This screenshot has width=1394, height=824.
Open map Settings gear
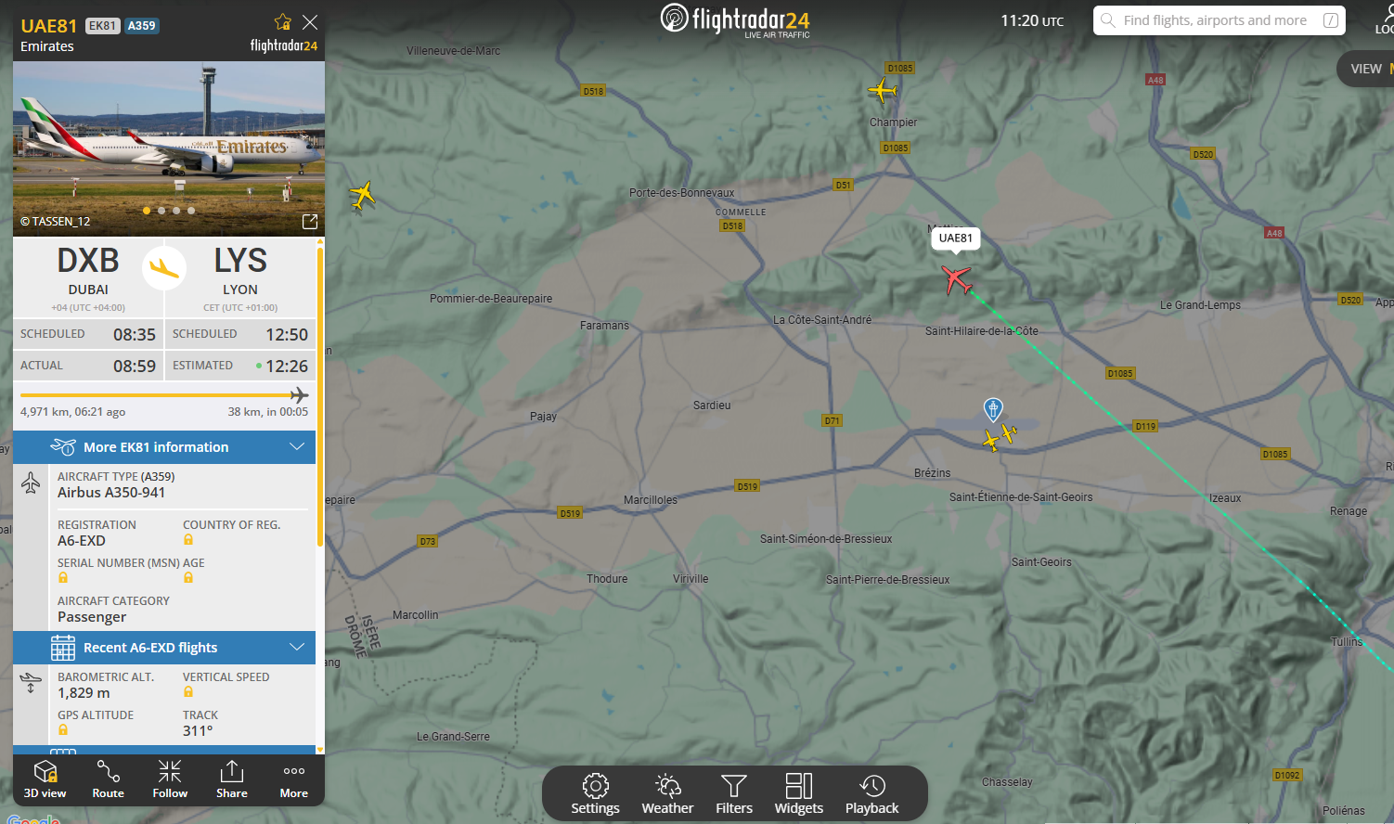pyautogui.click(x=595, y=794)
